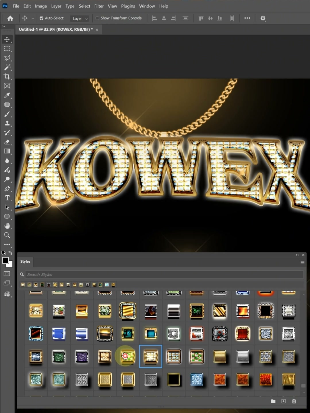Go to Photoshop Home screen
Screen dimensions: 310x413
click(10, 18)
